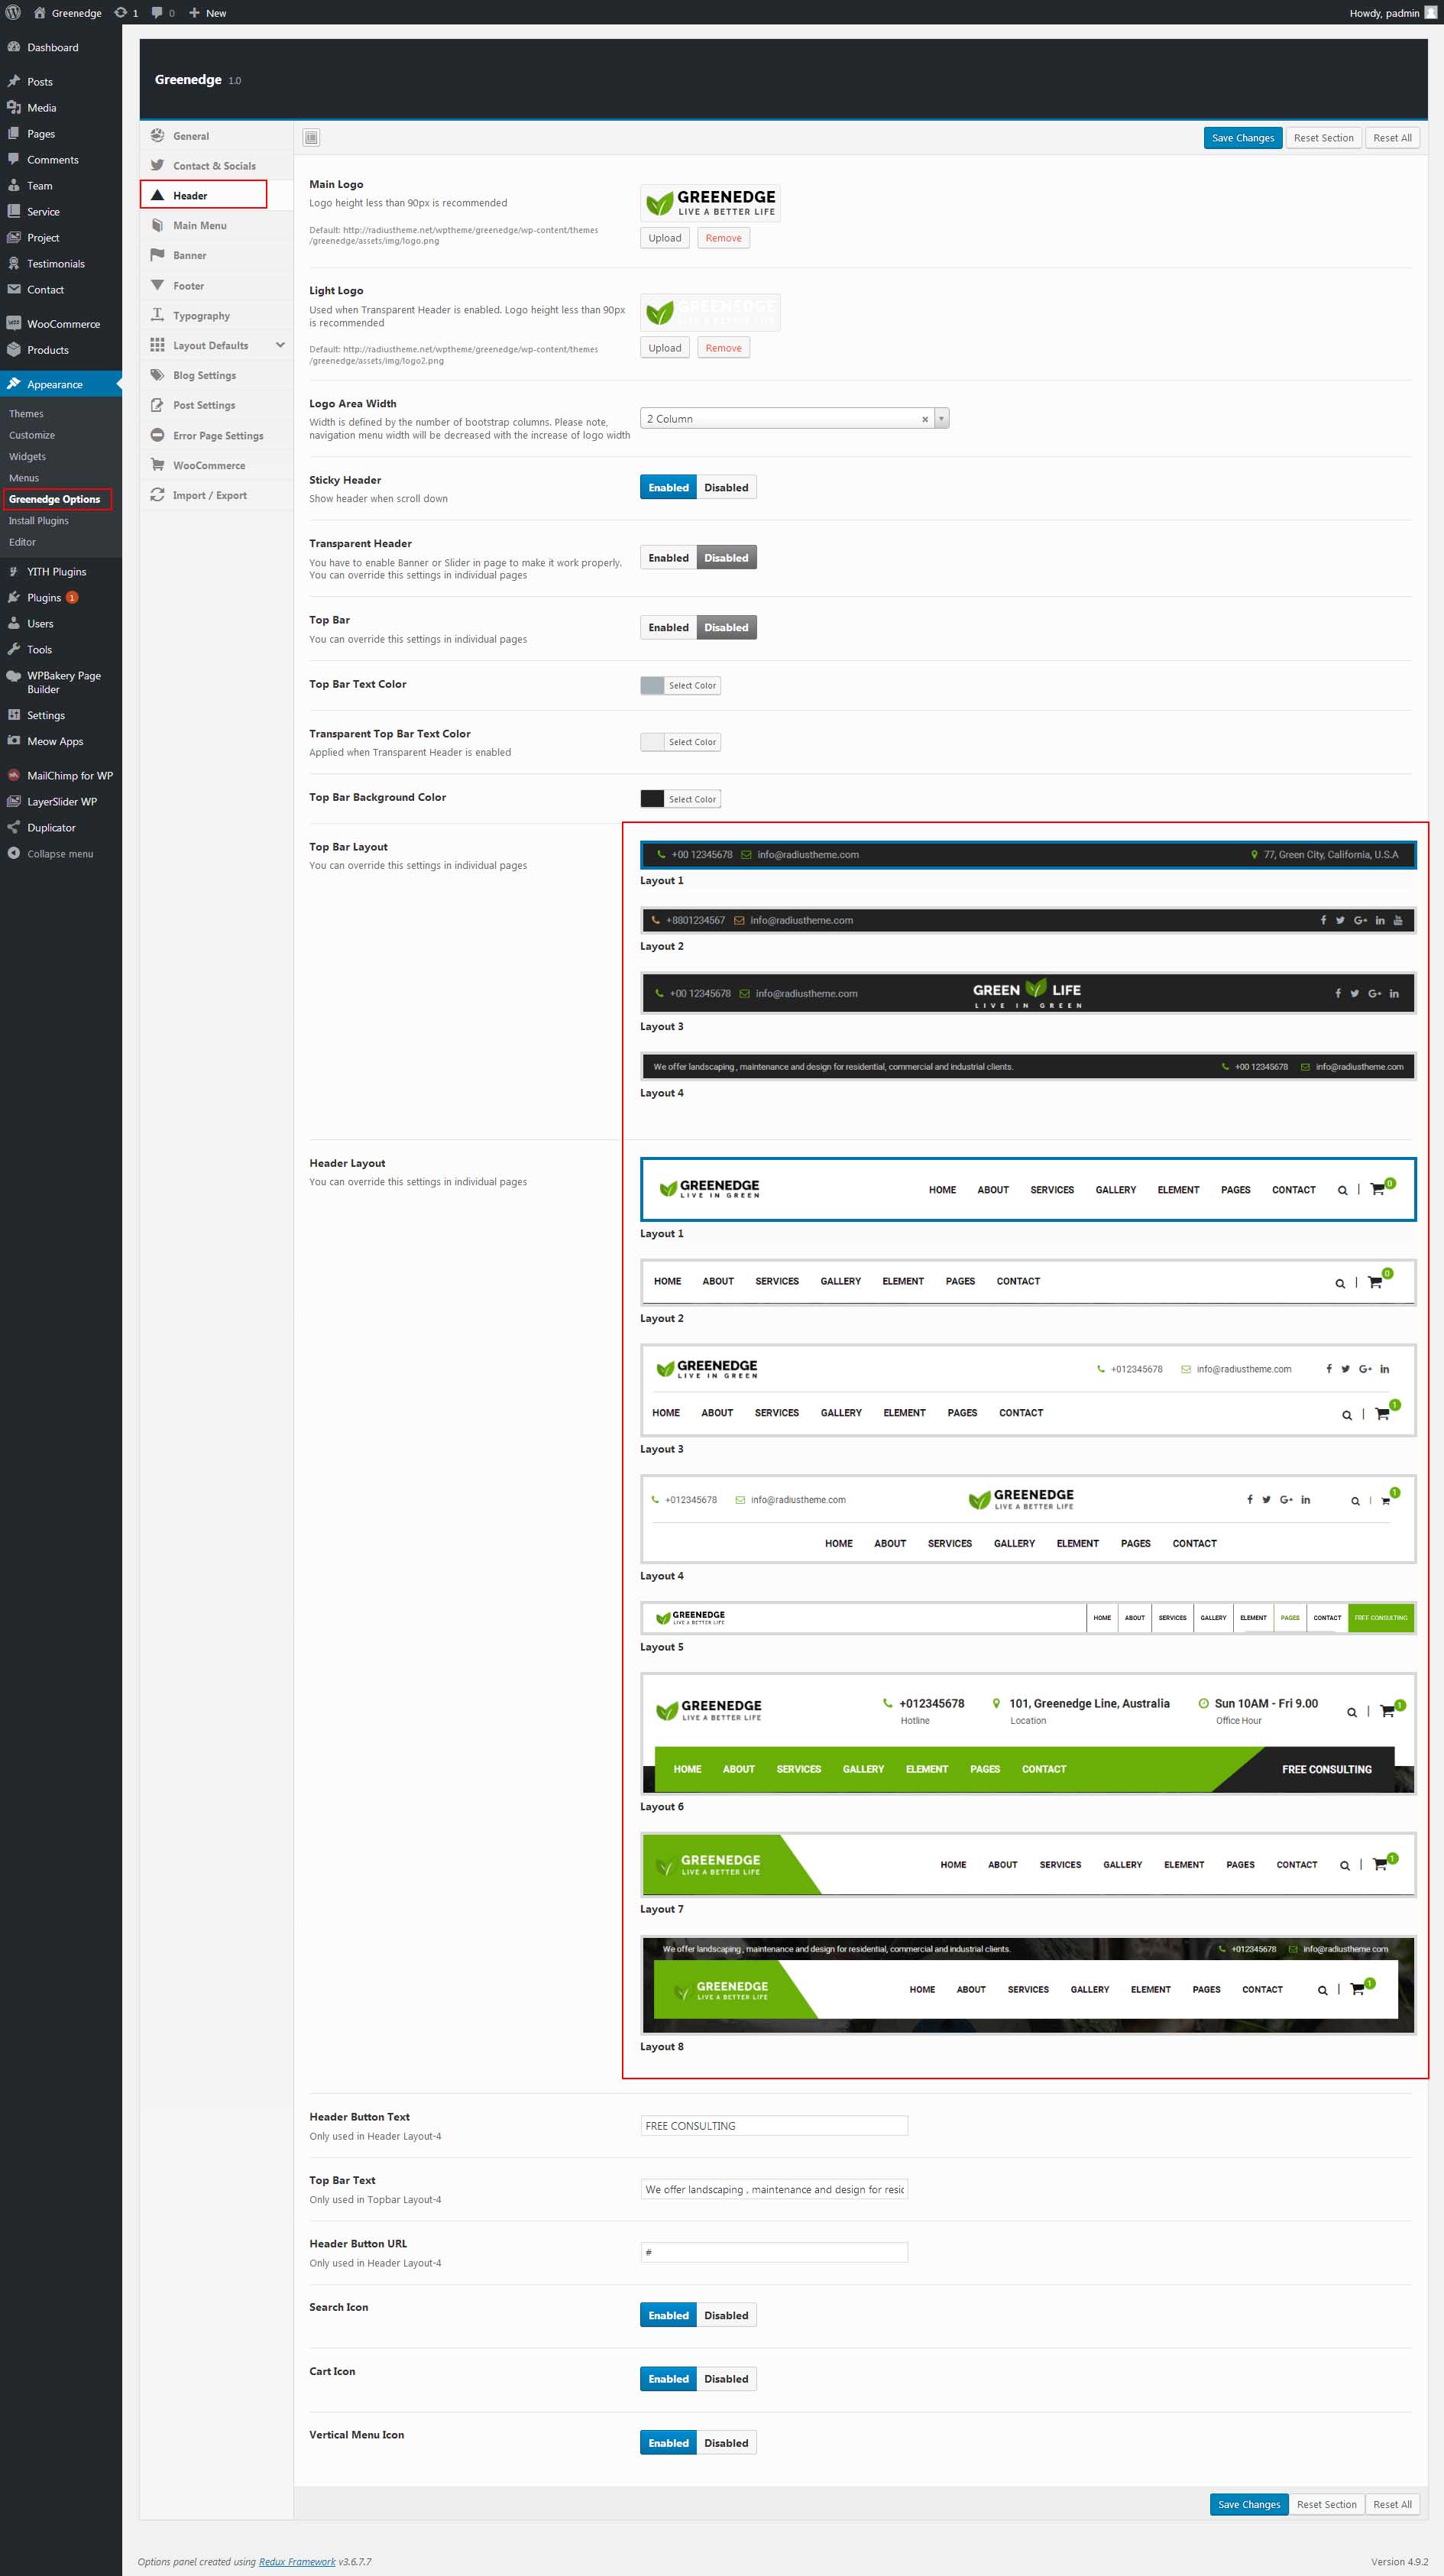The height and width of the screenshot is (2576, 1444).
Task: Select Top Bar Layout 3 thumbnail
Action: click(x=1028, y=993)
